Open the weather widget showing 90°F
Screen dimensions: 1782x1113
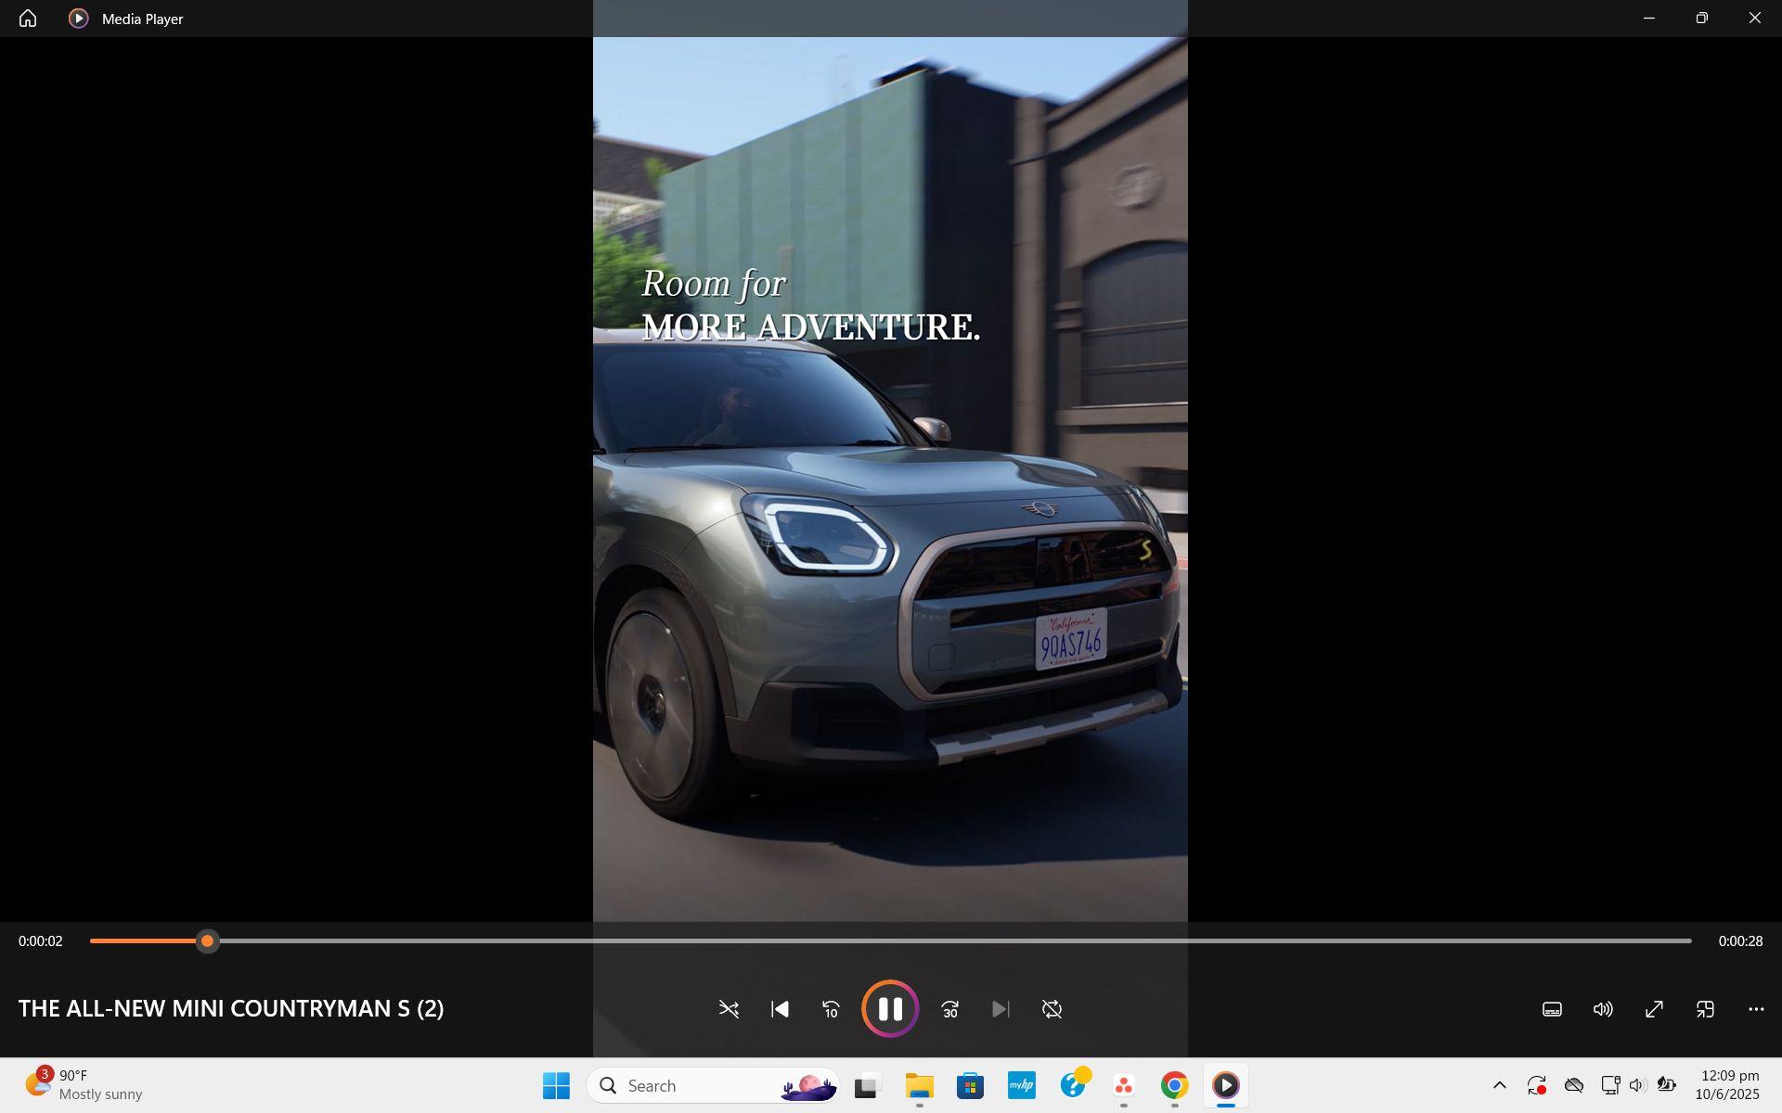click(x=84, y=1085)
